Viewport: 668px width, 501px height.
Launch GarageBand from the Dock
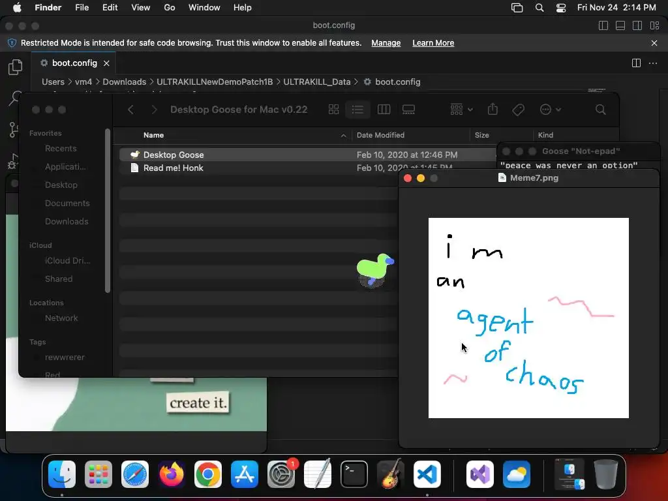coord(391,474)
